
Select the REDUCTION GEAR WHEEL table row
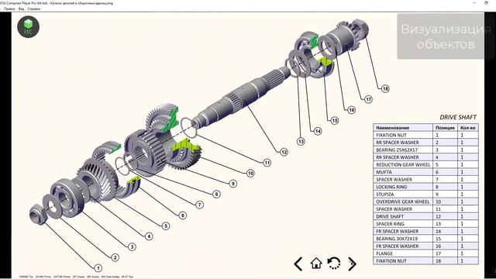click(x=425, y=165)
